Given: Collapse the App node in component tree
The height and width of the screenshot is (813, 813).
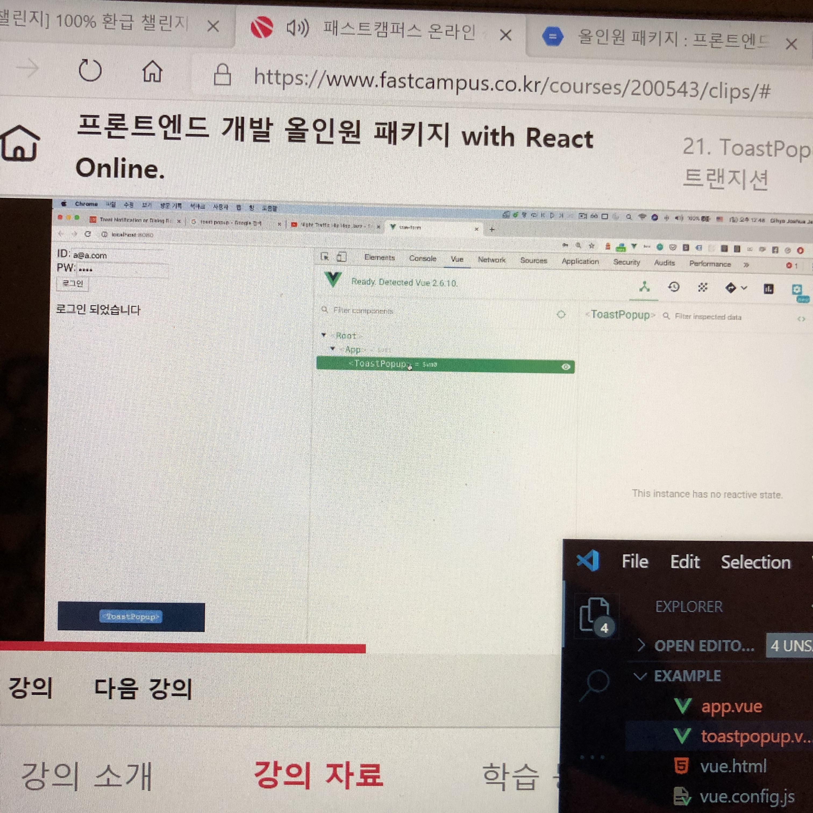Looking at the screenshot, I should (x=333, y=349).
